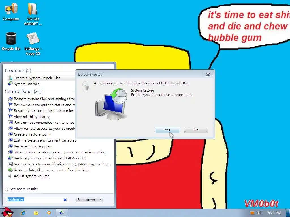Click Programs (2) header
Screen dimensions: 290x217
[18, 71]
